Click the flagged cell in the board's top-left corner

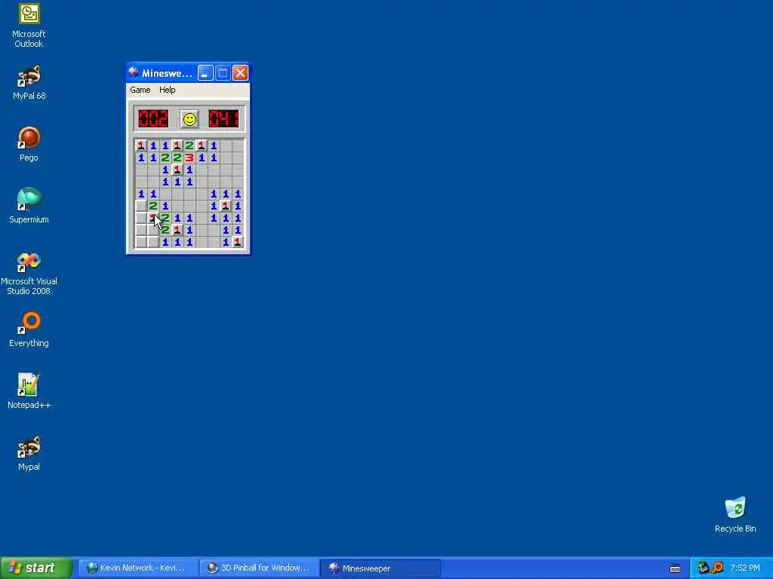[141, 146]
